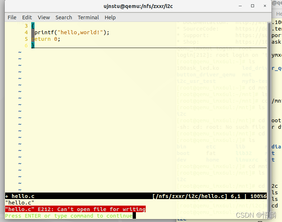Screen dimensions: 282x222
Task: Click the printf("hello,world!") code line
Action: pyautogui.click(x=72, y=32)
